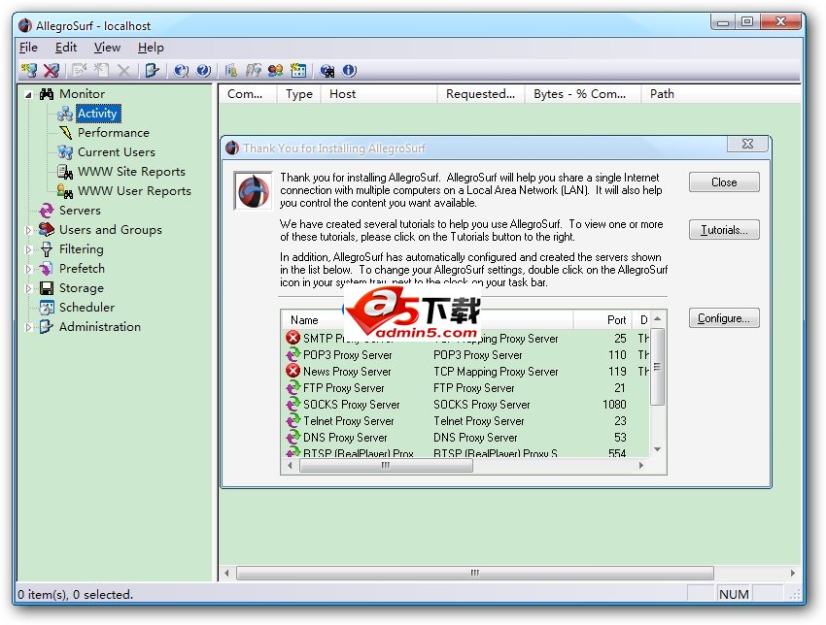
Task: Click the red X delete icon on toolbar
Action: (51, 69)
